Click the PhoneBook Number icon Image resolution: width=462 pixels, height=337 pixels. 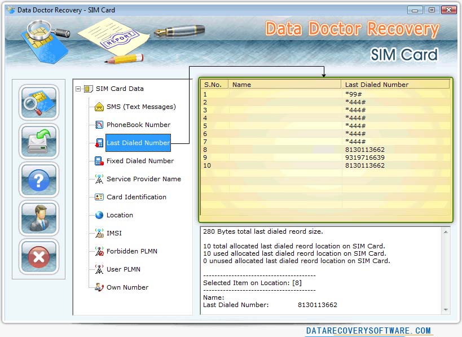pos(99,125)
